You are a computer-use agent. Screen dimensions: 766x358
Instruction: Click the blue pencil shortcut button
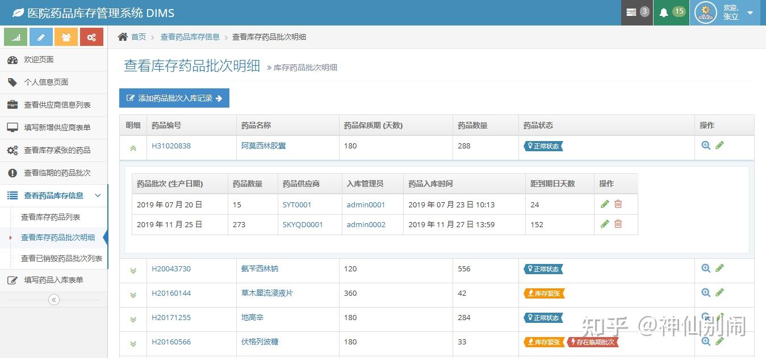pos(41,37)
